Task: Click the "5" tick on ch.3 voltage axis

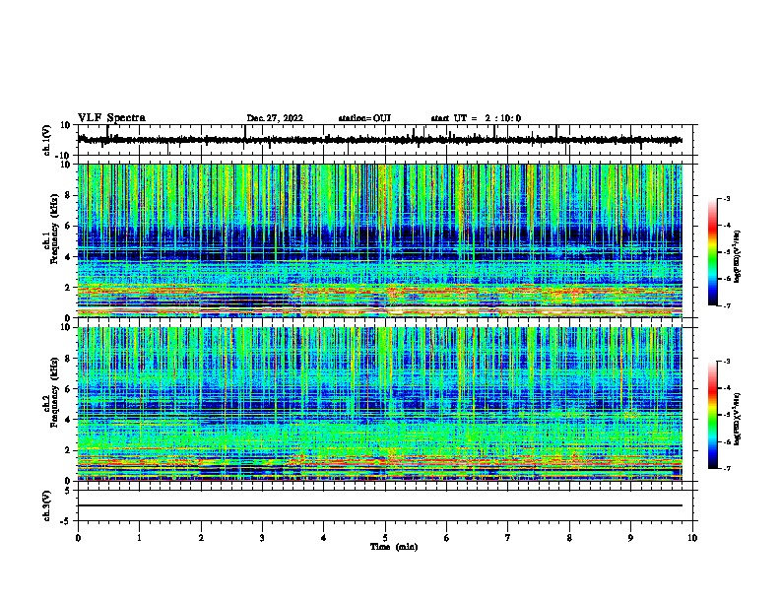Action: point(69,491)
